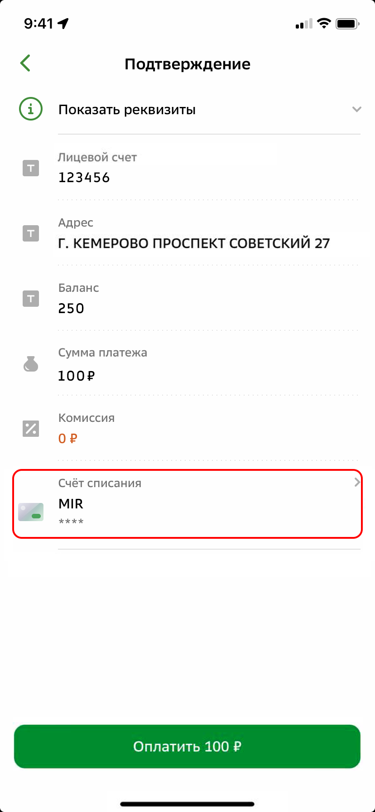The width and height of the screenshot is (375, 812).
Task: Click the text icon beside Баланс
Action: tap(31, 299)
